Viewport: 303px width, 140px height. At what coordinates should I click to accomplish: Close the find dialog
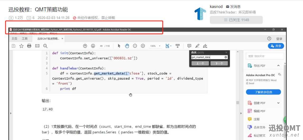pyautogui.click(x=226, y=52)
